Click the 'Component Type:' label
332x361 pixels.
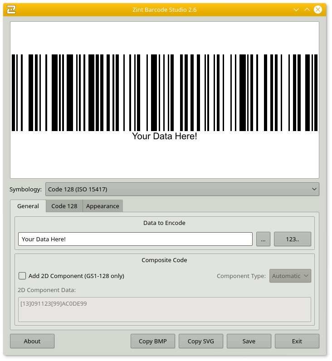pyautogui.click(x=241, y=276)
